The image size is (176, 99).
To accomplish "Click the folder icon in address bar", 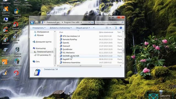I will pyautogui.click(x=42, y=23).
